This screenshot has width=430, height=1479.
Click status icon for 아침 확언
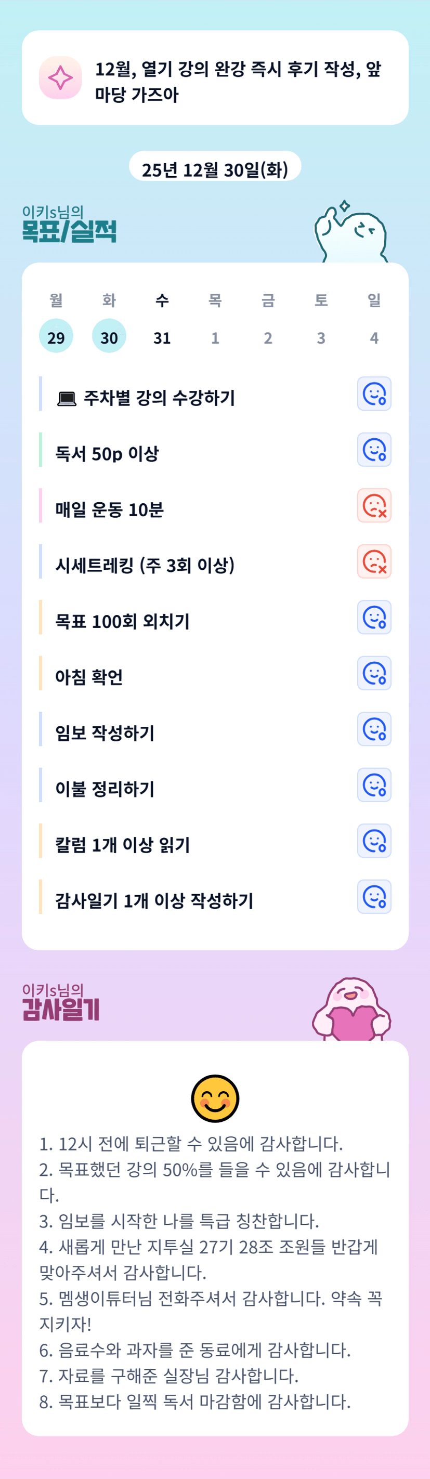coord(374,673)
